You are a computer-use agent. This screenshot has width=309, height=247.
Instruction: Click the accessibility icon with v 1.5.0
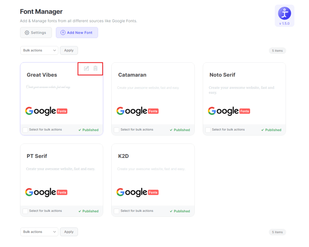click(284, 14)
